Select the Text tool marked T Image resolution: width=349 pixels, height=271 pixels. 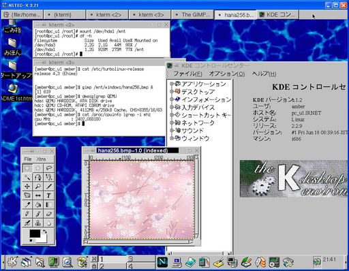48,195
